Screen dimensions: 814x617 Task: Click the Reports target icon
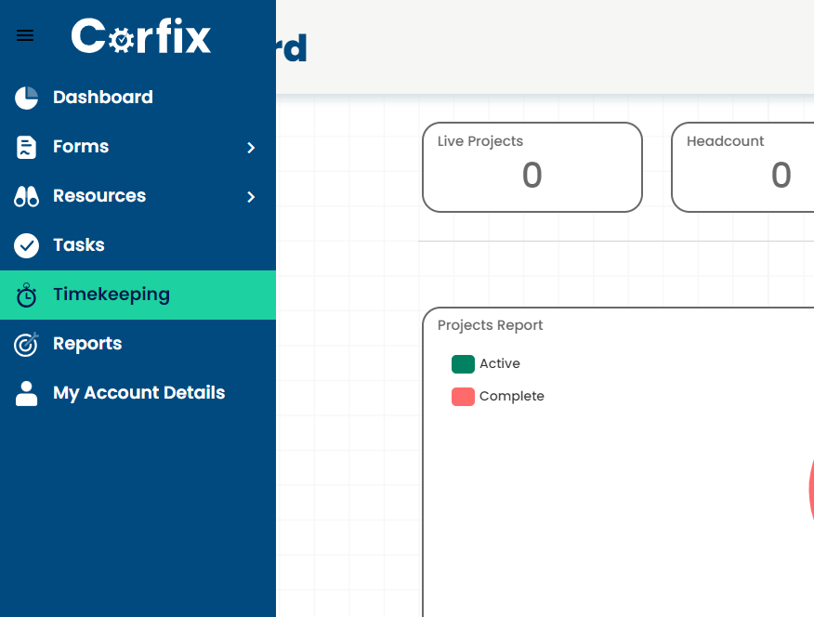tap(27, 344)
